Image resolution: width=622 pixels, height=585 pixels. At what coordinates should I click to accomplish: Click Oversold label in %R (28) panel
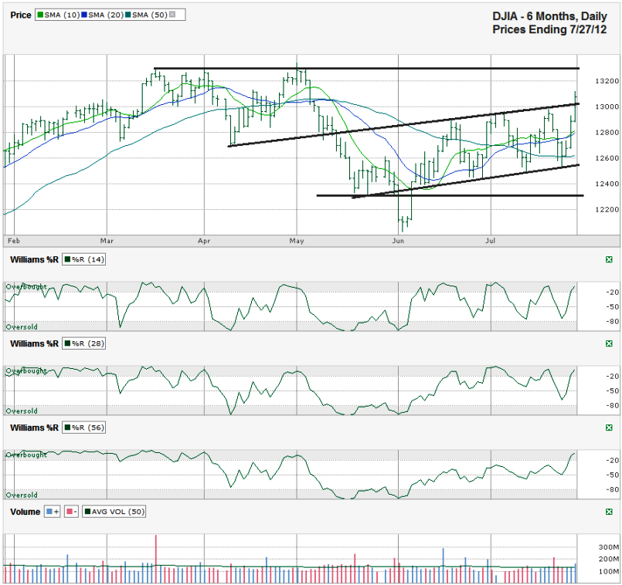pyautogui.click(x=22, y=411)
